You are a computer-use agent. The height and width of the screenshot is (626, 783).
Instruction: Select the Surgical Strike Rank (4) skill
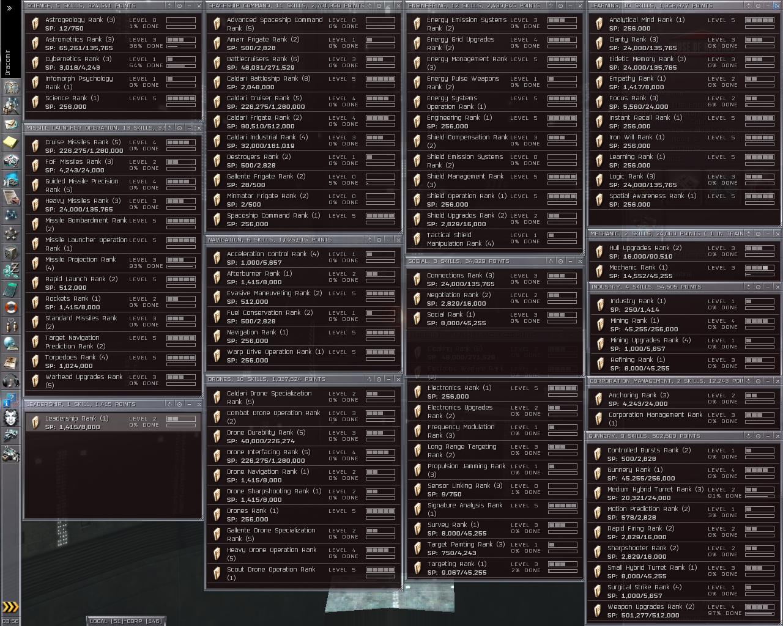pos(683,591)
